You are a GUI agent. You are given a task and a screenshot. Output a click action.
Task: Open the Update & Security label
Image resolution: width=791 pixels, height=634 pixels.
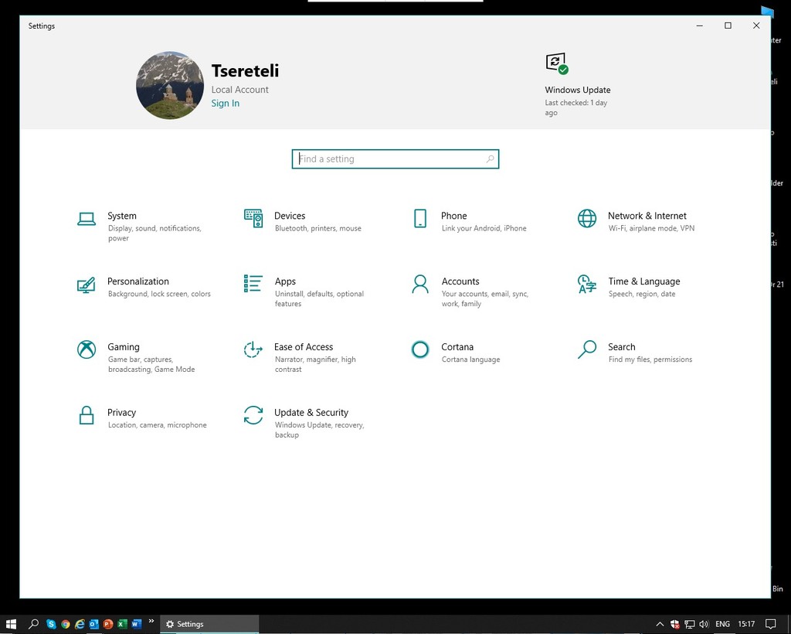(x=311, y=413)
